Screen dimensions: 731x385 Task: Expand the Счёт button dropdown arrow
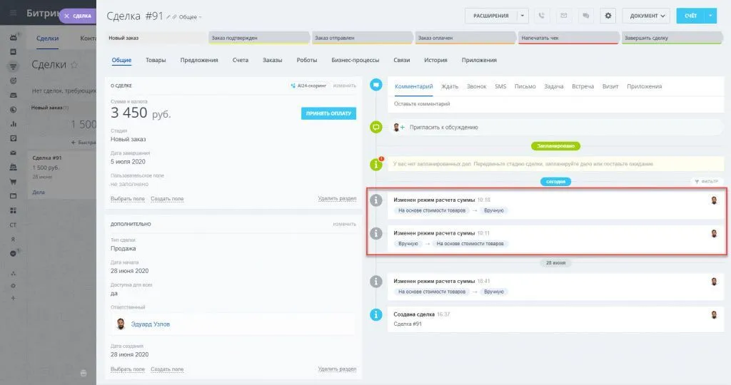(x=710, y=16)
